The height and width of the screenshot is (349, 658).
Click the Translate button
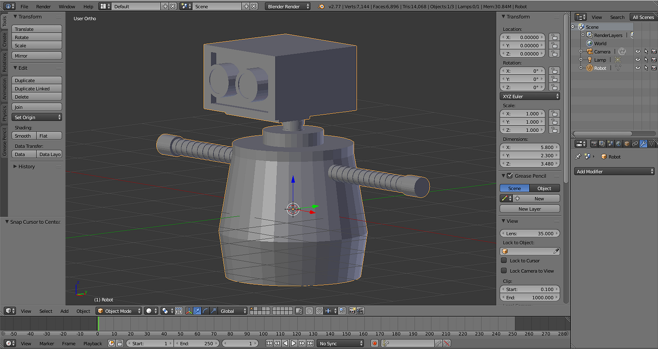[37, 29]
